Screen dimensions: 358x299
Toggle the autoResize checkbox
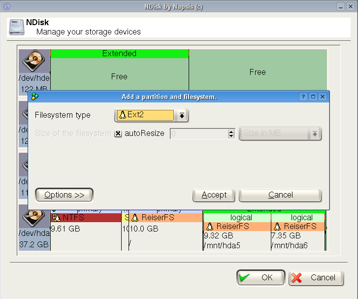(118, 133)
